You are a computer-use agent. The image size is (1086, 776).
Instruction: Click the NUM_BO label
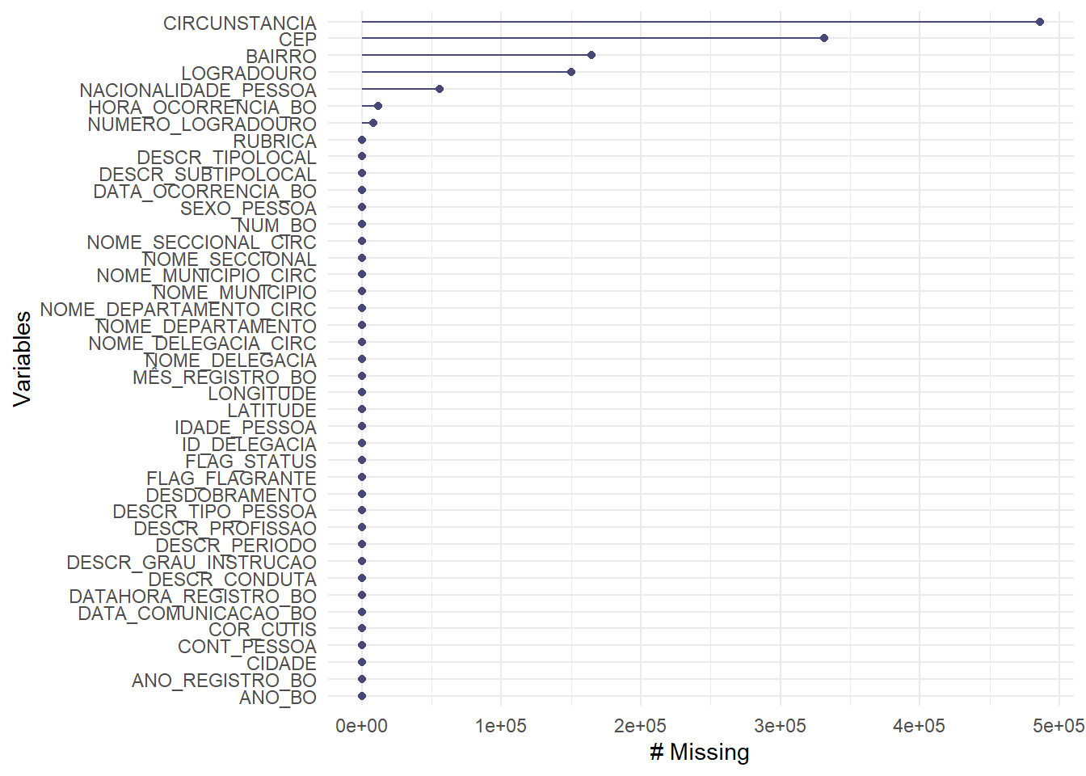click(x=276, y=226)
